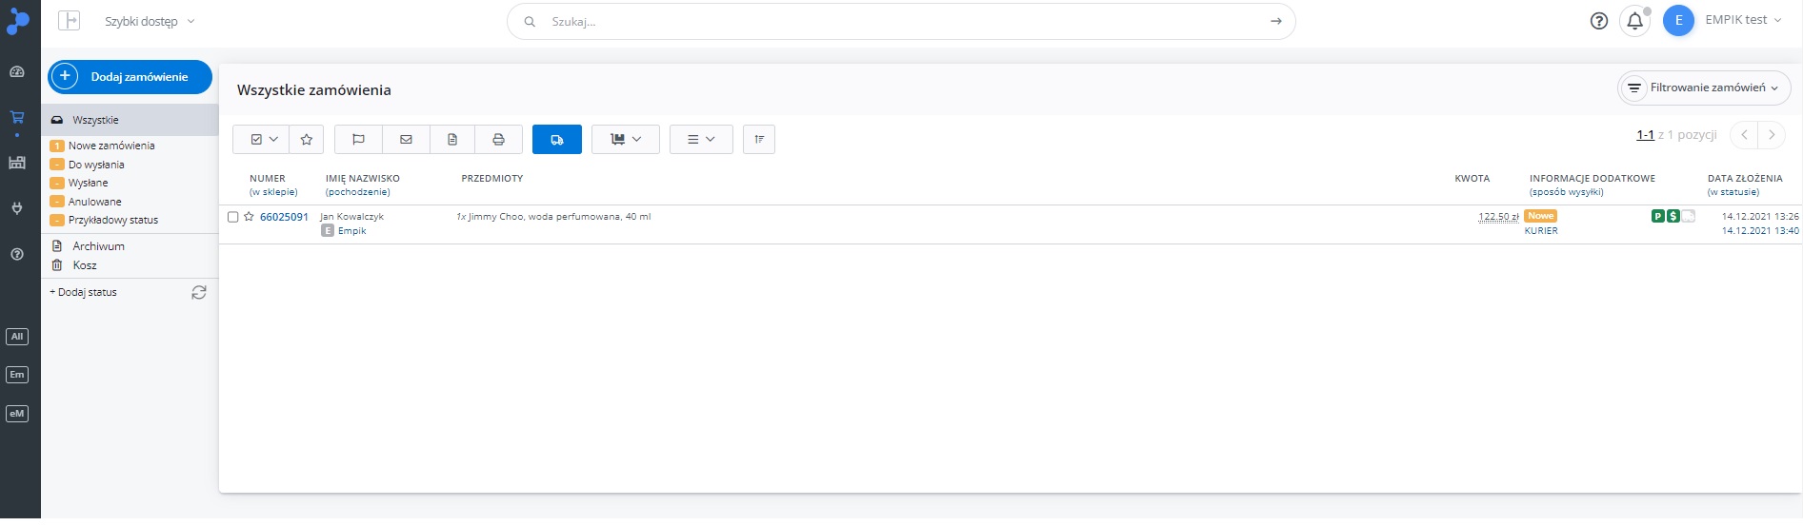1803x526 pixels.
Task: Open the Nowe zamówienia status
Action: [x=111, y=146]
